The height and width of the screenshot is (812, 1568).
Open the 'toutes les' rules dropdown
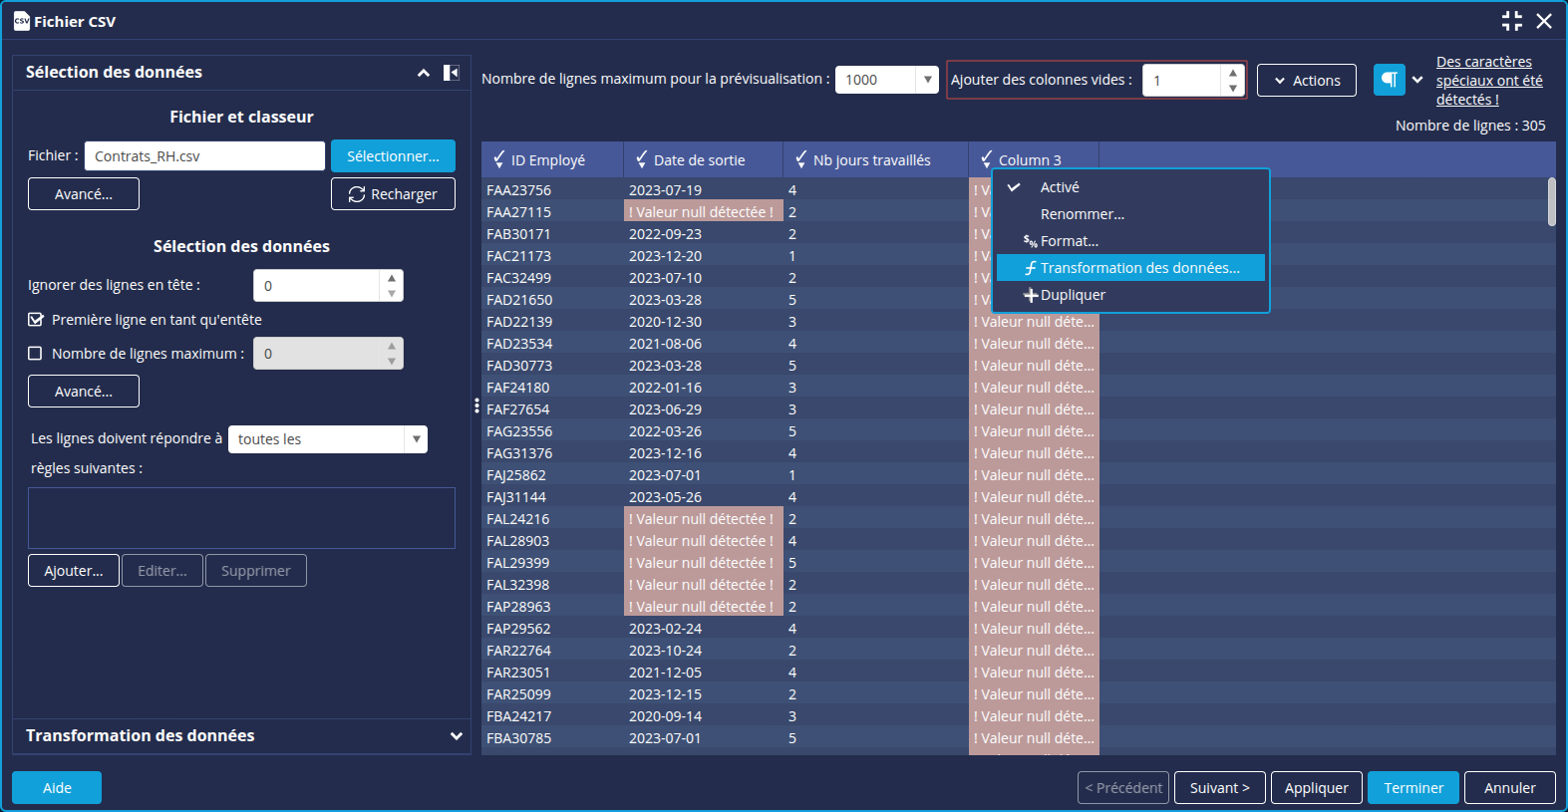tap(416, 439)
